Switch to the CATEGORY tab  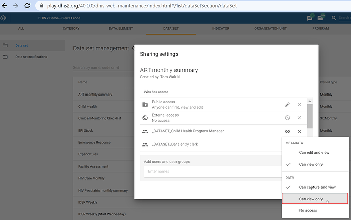tap(71, 28)
